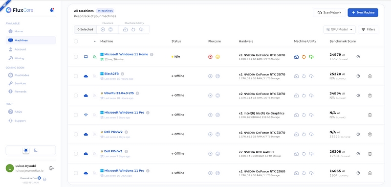Delete the Windows 11 Pro RTX 2060 machine
391x187 pixels.
[x=370, y=173]
